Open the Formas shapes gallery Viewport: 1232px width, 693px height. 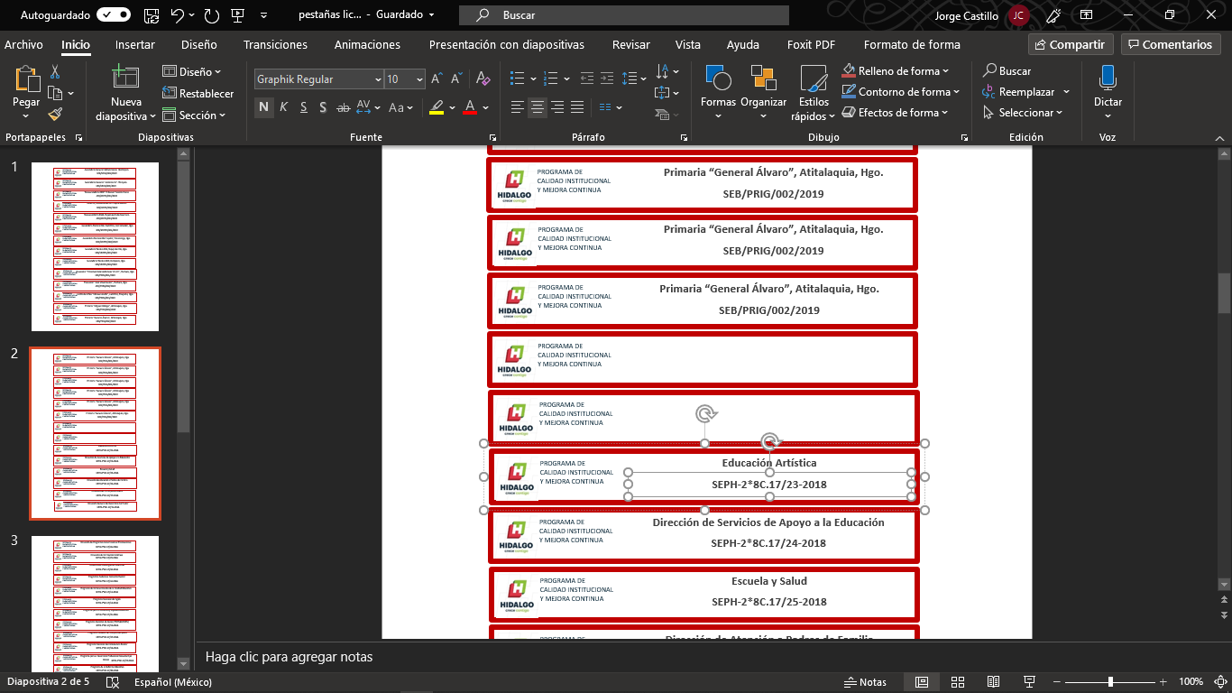pyautogui.click(x=718, y=79)
